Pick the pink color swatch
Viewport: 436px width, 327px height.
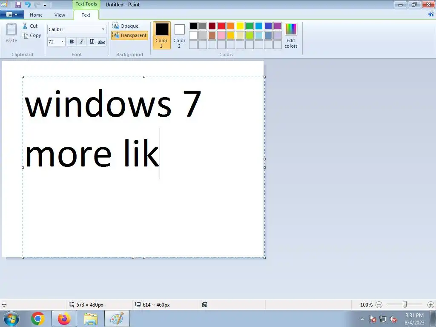click(x=221, y=35)
